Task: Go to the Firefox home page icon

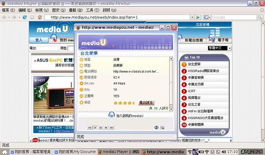Action: point(40,17)
